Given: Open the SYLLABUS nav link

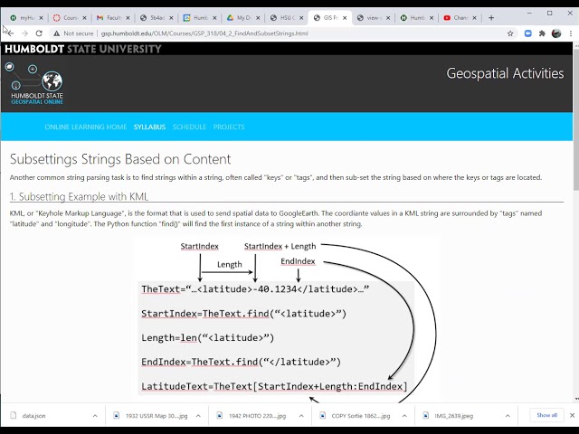Looking at the screenshot, I should [x=149, y=127].
